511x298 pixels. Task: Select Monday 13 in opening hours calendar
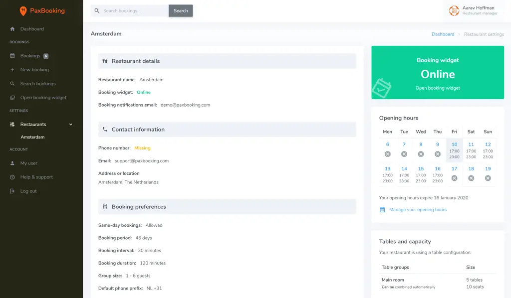387,174
